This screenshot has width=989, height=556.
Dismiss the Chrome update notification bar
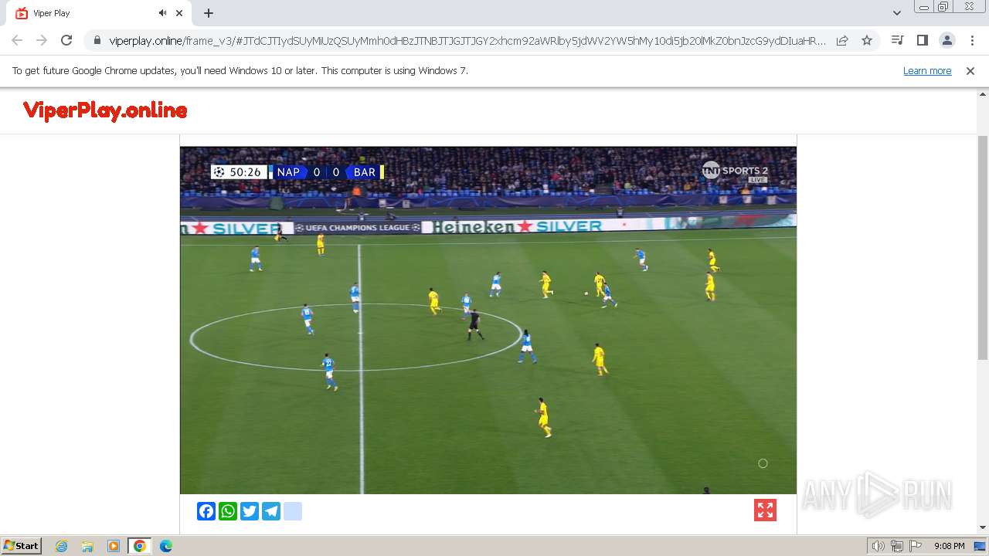[x=970, y=70]
